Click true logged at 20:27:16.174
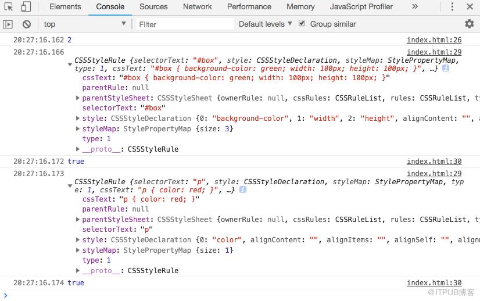The width and height of the screenshot is (480, 301). pos(76,283)
